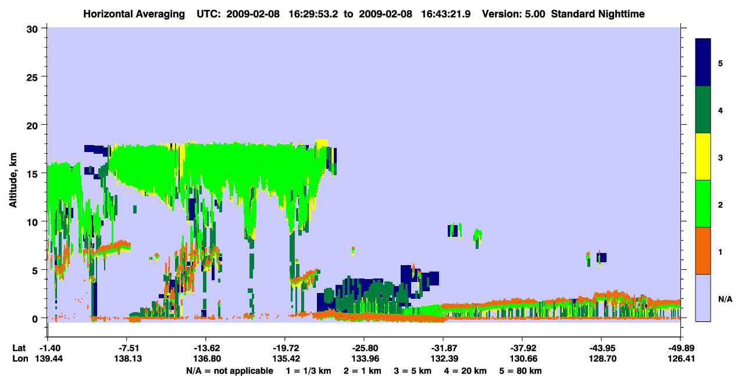Click the dark green color bar segment labeled 4
The image size is (756, 387).
tap(703, 109)
